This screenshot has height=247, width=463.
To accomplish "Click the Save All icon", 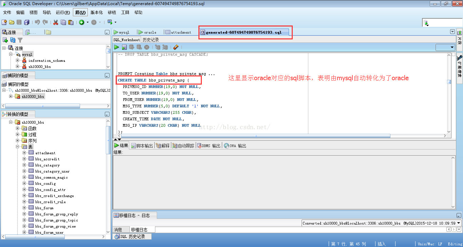I will [26, 22].
